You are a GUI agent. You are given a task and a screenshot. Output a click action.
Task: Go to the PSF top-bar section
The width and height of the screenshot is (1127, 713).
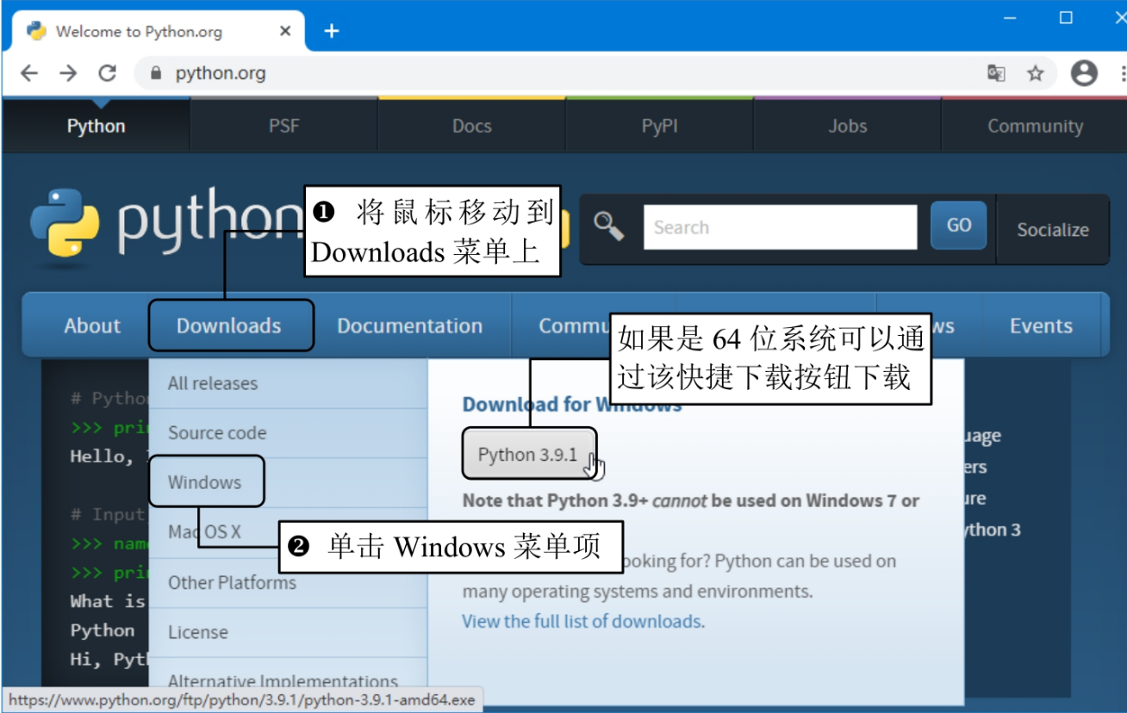(283, 126)
